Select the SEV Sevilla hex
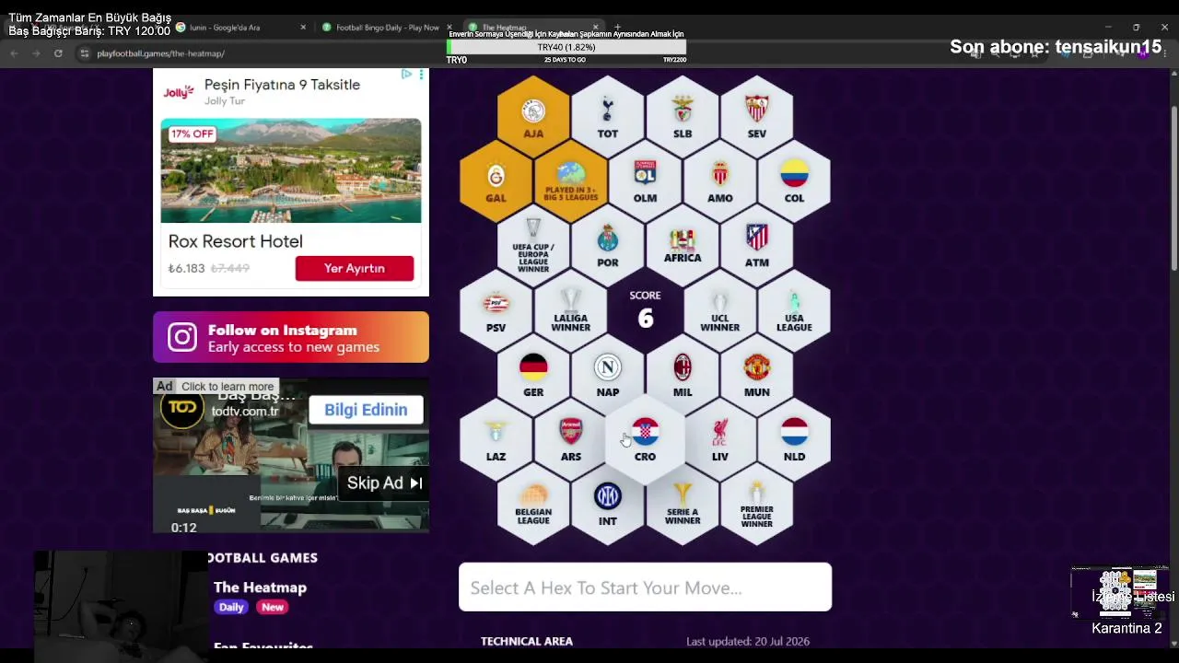The image size is (1179, 663). 757,117
